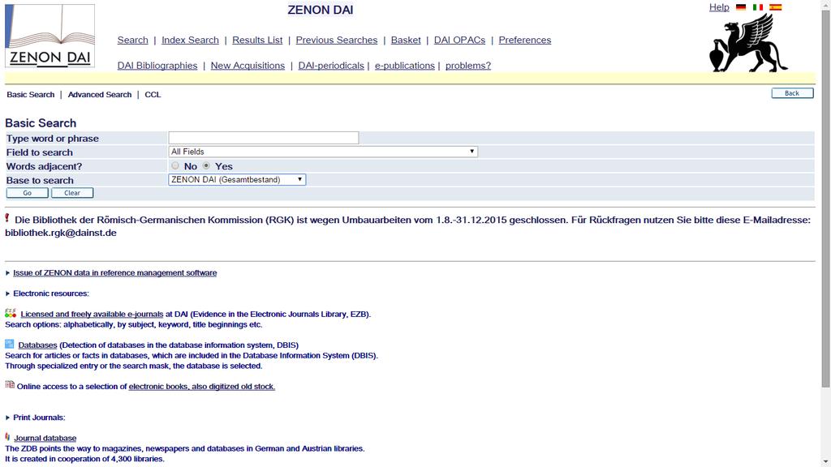
Task: Open the Databases link
Action: click(x=37, y=345)
